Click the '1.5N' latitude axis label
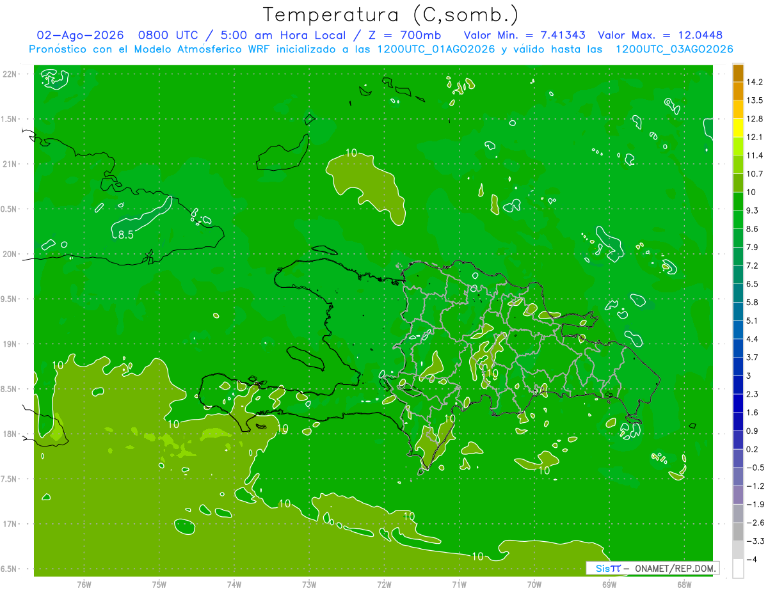 pyautogui.click(x=10, y=119)
